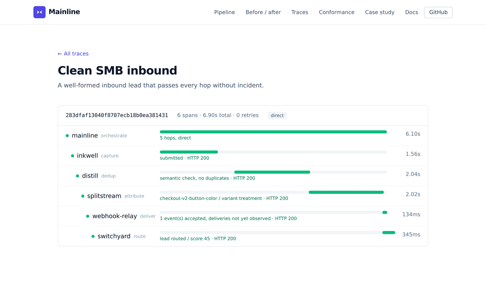Open Docs in the top navigation
Screen dimensions: 486x304
point(411,12)
